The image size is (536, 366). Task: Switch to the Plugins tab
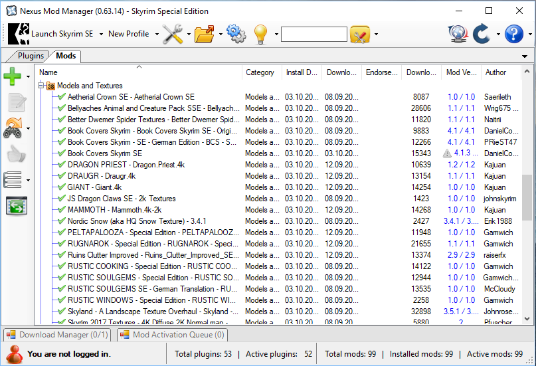[31, 56]
